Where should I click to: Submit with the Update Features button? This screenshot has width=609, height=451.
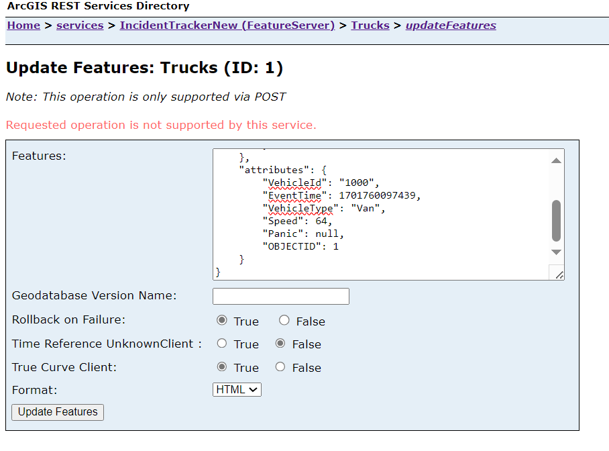(58, 412)
